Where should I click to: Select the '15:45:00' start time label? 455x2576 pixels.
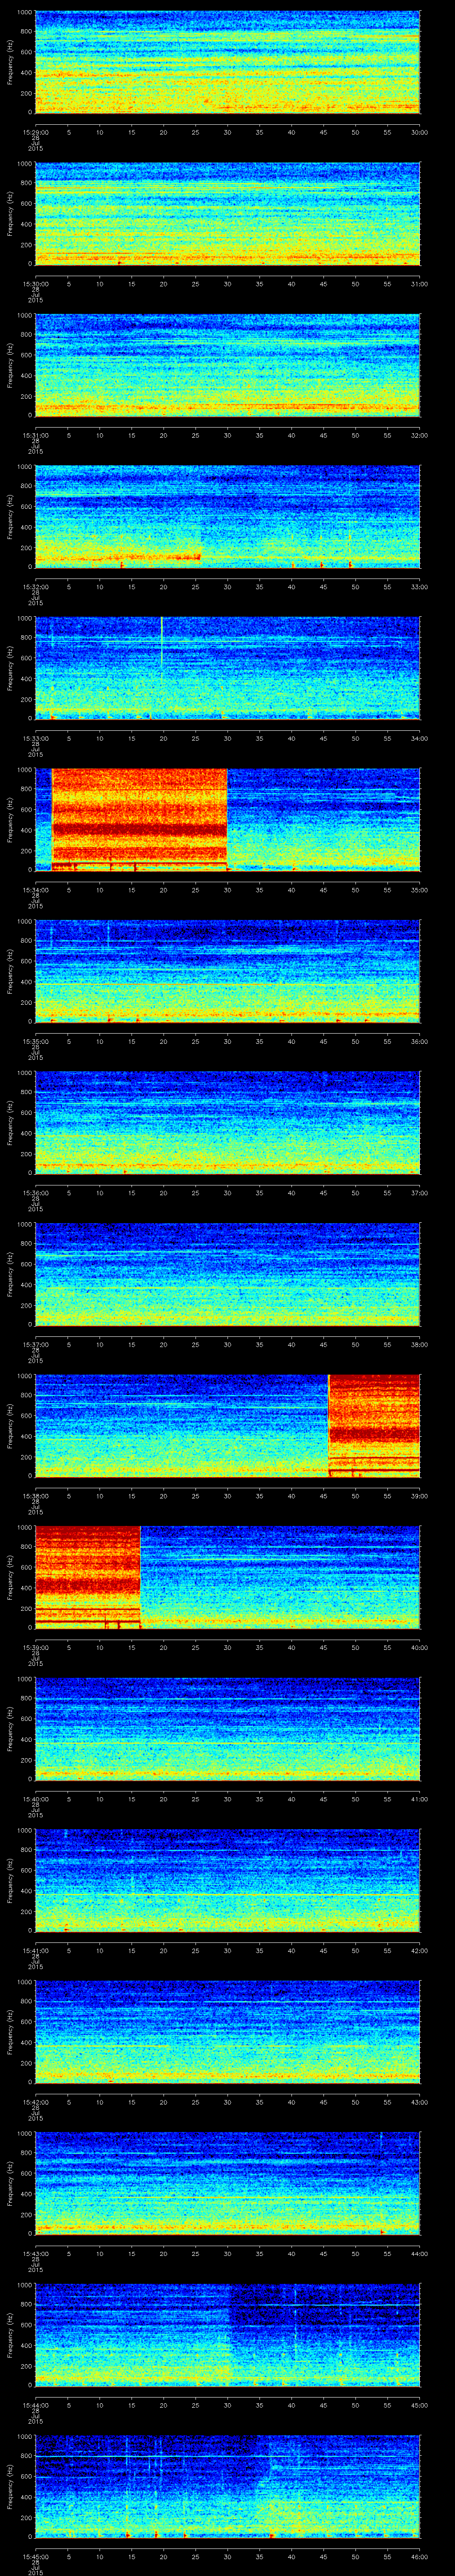click(36, 2556)
